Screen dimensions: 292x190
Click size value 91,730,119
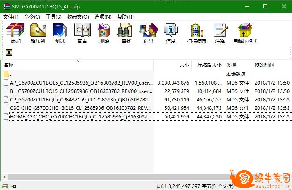point(177,100)
